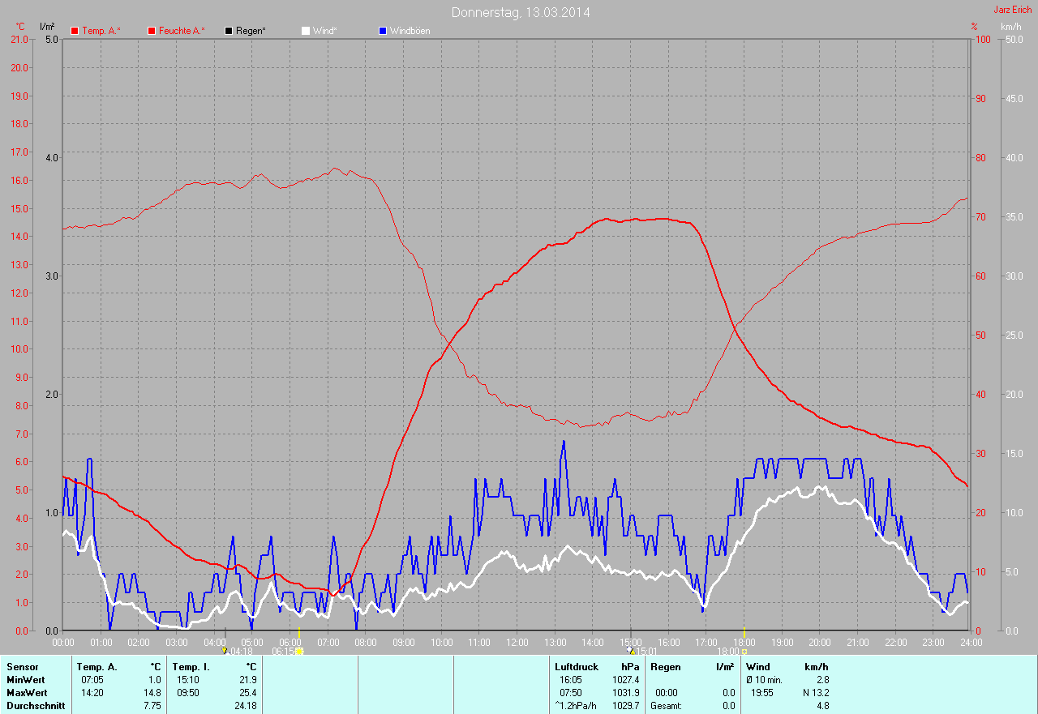The height and width of the screenshot is (714, 1038).
Task: Click the 'hPa' unit header
Action: (630, 667)
